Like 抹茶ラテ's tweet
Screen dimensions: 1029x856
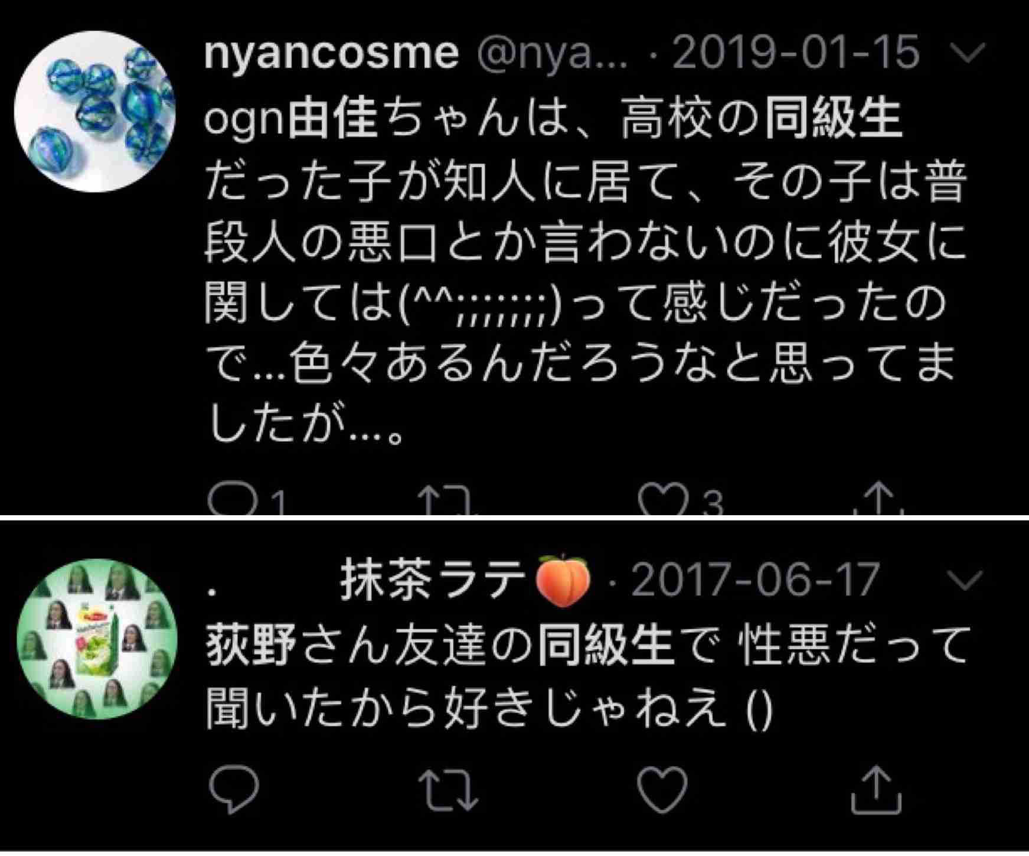662,789
